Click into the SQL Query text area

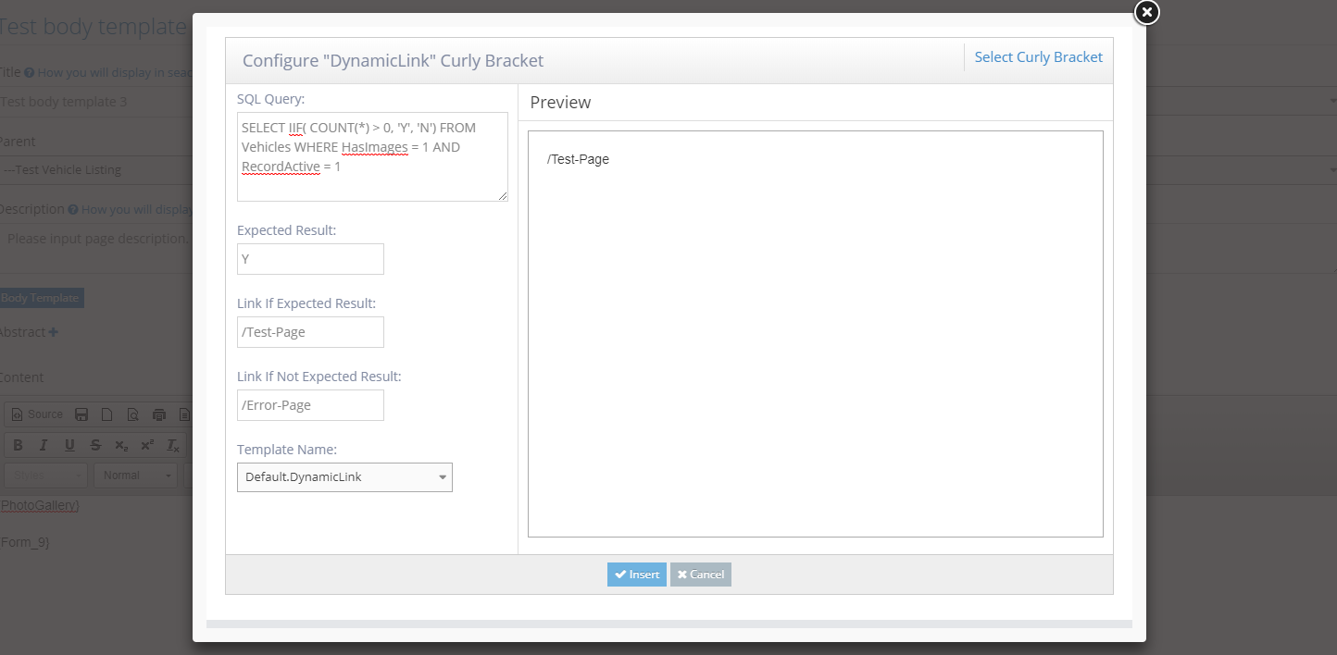[x=372, y=156]
